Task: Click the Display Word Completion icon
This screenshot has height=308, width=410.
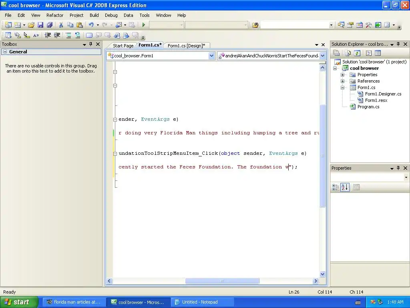Action: click(x=36, y=35)
